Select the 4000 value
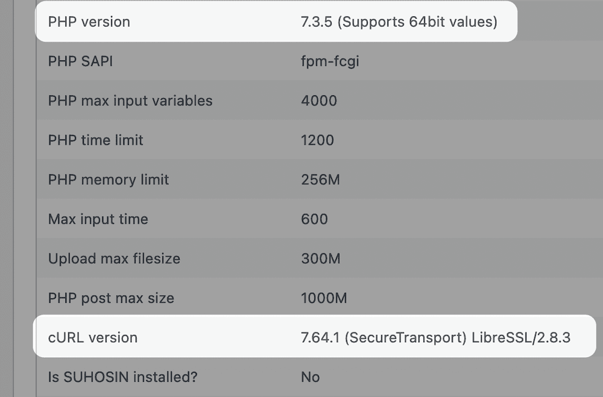This screenshot has height=397, width=603. coord(319,101)
